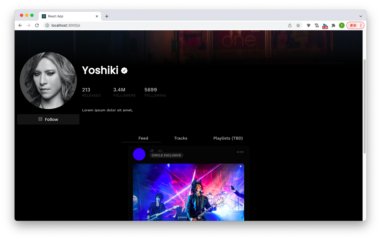Switch to the Tracks tab

click(181, 138)
